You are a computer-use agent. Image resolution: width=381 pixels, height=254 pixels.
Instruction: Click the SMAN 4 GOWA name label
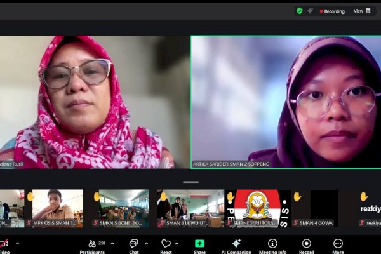[316, 223]
